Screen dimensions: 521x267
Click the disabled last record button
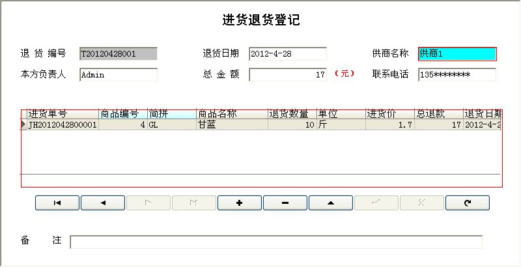click(194, 203)
